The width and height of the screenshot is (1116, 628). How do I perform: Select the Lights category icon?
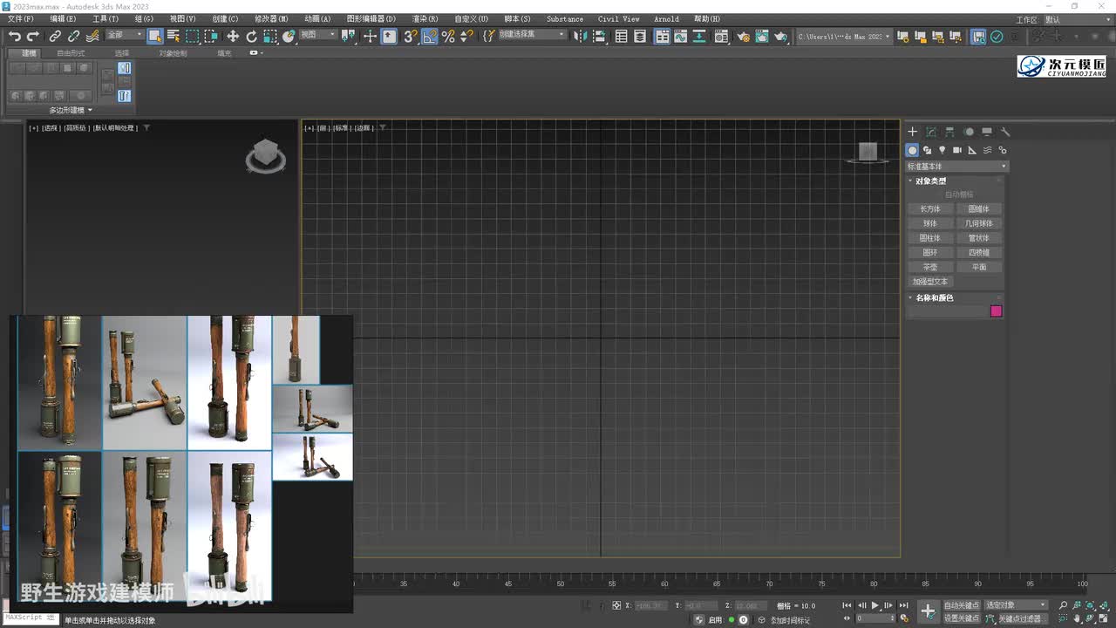point(942,150)
